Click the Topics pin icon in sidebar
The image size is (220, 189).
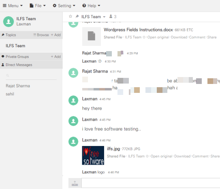coord(3,35)
